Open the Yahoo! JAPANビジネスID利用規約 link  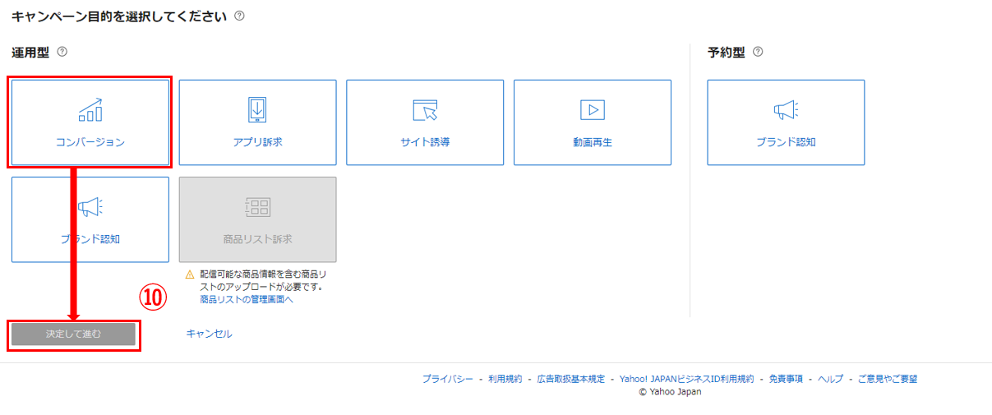(x=686, y=379)
